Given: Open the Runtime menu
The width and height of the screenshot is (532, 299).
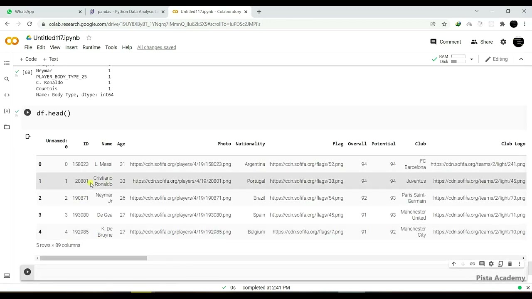Looking at the screenshot, I should click(91, 47).
